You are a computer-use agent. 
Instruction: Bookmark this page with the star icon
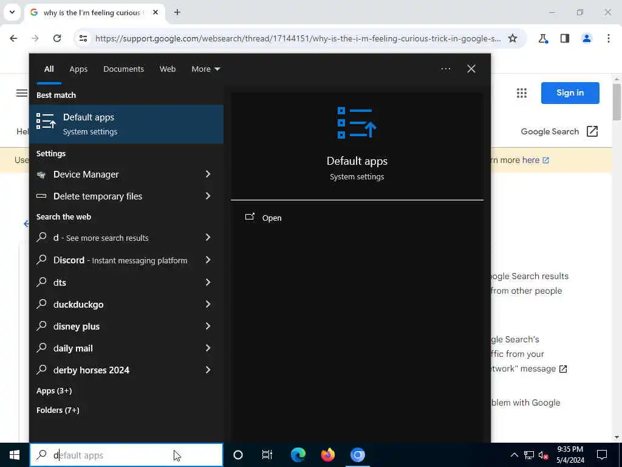click(513, 38)
